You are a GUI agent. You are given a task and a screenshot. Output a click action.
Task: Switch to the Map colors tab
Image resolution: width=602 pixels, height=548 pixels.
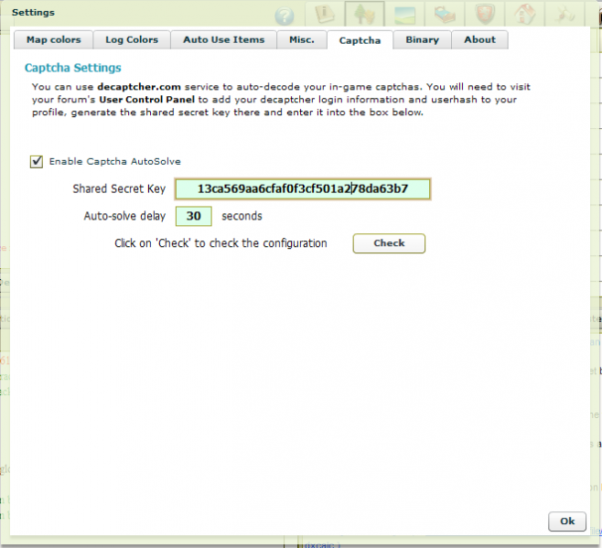53,40
